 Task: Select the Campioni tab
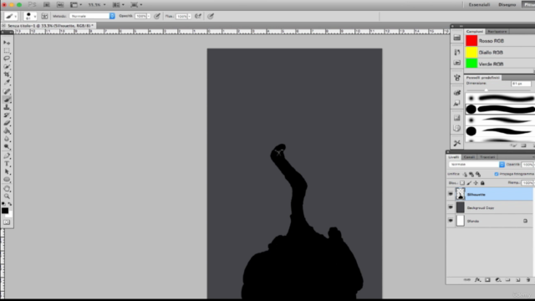pos(475,32)
